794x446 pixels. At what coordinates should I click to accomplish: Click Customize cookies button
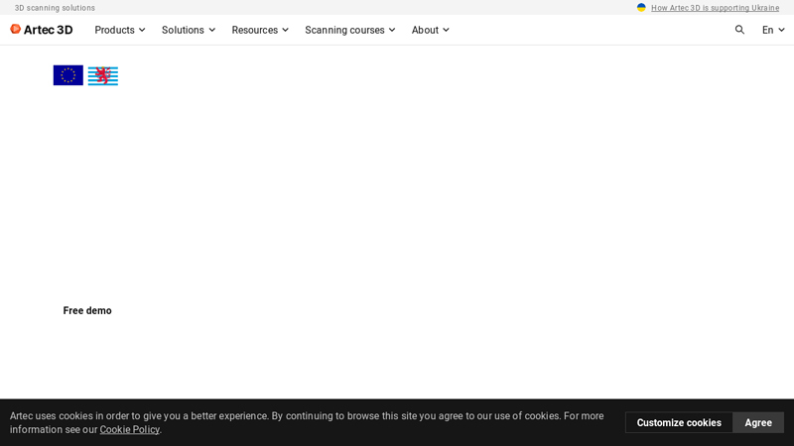[x=679, y=423]
